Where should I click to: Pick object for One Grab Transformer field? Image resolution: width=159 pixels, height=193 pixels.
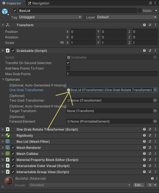pos(155,90)
